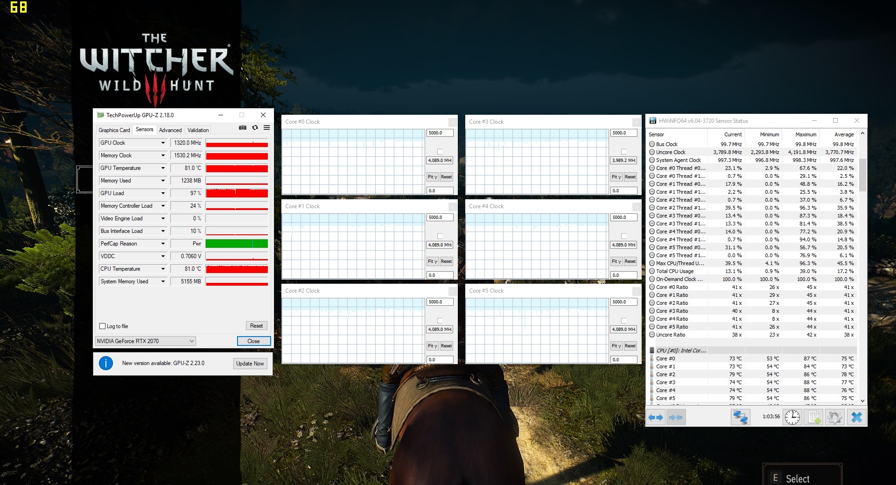
Task: Open the Memory Clock sensor dropdown
Action: tap(163, 155)
